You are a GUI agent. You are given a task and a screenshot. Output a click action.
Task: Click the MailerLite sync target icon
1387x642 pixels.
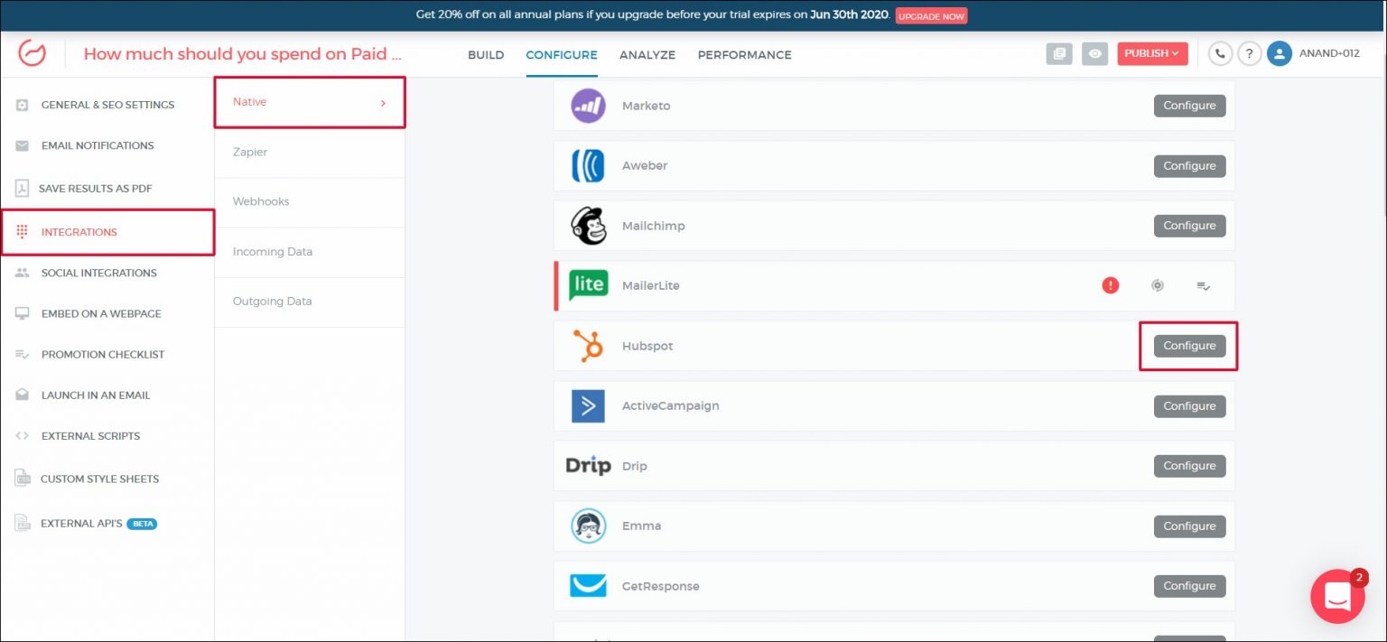coord(1158,285)
